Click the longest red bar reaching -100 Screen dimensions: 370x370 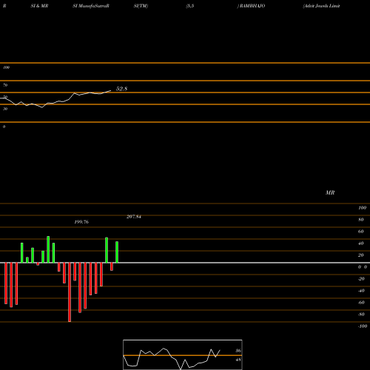(x=70, y=292)
